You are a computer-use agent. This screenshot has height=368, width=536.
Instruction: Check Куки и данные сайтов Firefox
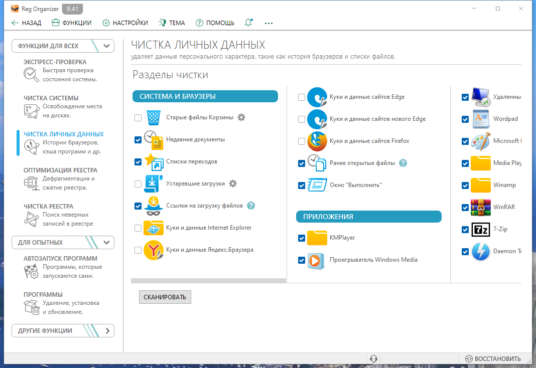(302, 141)
